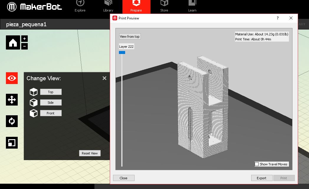Click the help question mark button
This screenshot has width=309, height=189.
(x=278, y=18)
